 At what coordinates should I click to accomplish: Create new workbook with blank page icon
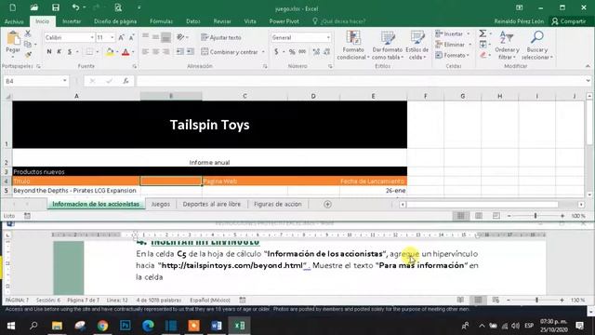coord(12,7)
